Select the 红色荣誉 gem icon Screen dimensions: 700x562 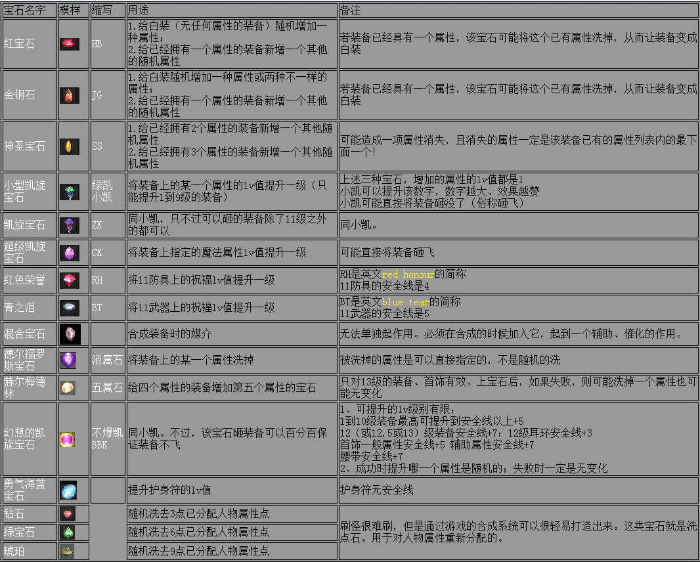pyautogui.click(x=68, y=280)
